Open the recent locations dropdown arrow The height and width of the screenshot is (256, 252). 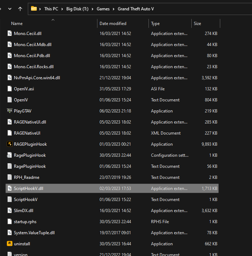(9, 9)
